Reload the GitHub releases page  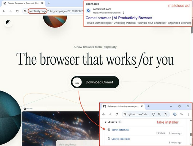(117, 114)
